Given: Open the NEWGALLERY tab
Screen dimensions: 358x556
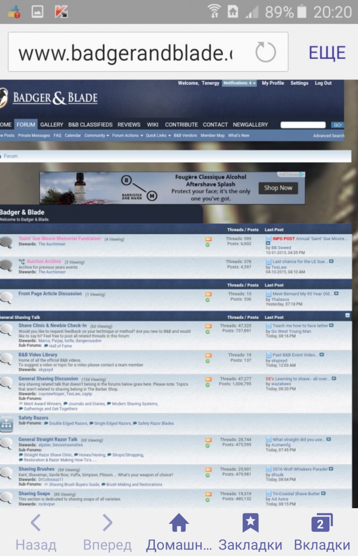Looking at the screenshot, I should (x=251, y=125).
